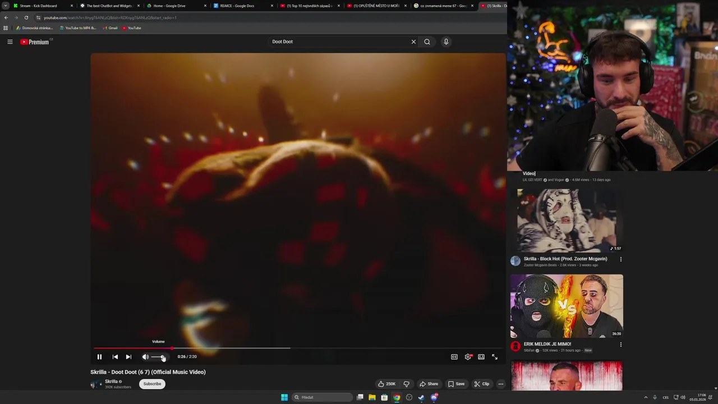This screenshot has width=718, height=404.
Task: Open menu for ERIK MELDIK suggestion
Action: point(620,345)
